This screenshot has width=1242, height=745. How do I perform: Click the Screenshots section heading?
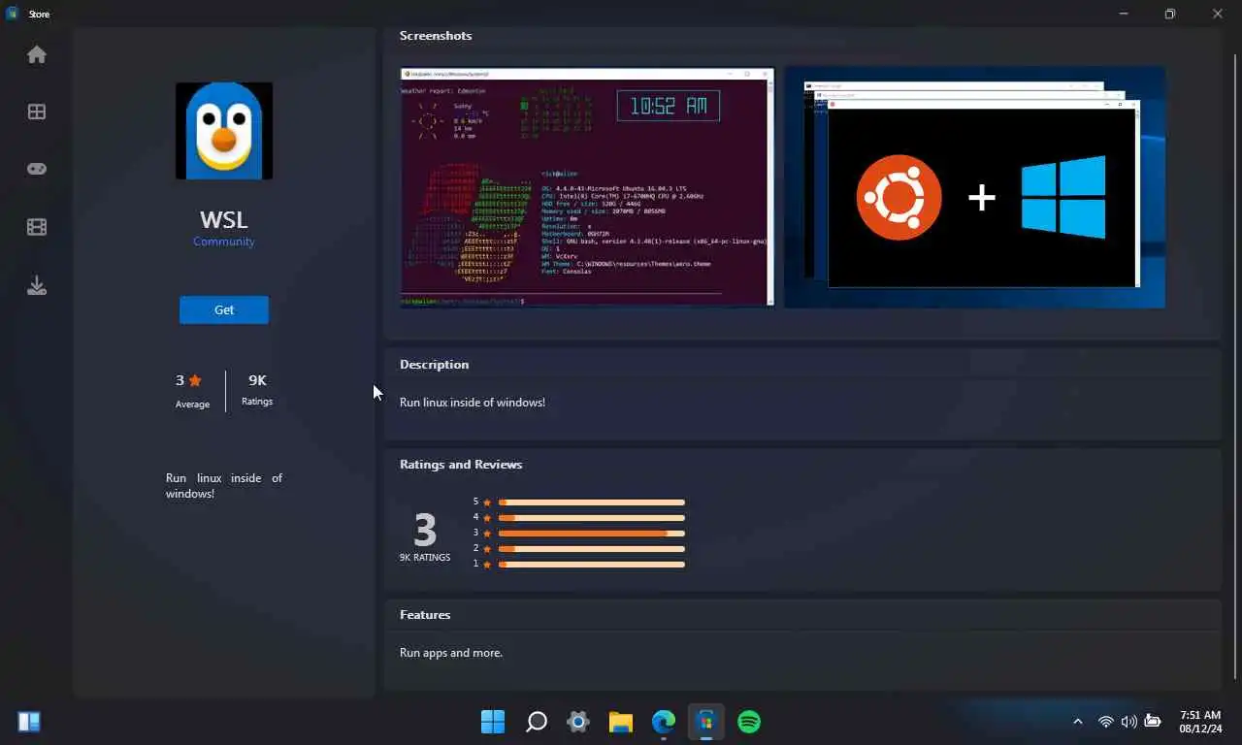(x=436, y=36)
